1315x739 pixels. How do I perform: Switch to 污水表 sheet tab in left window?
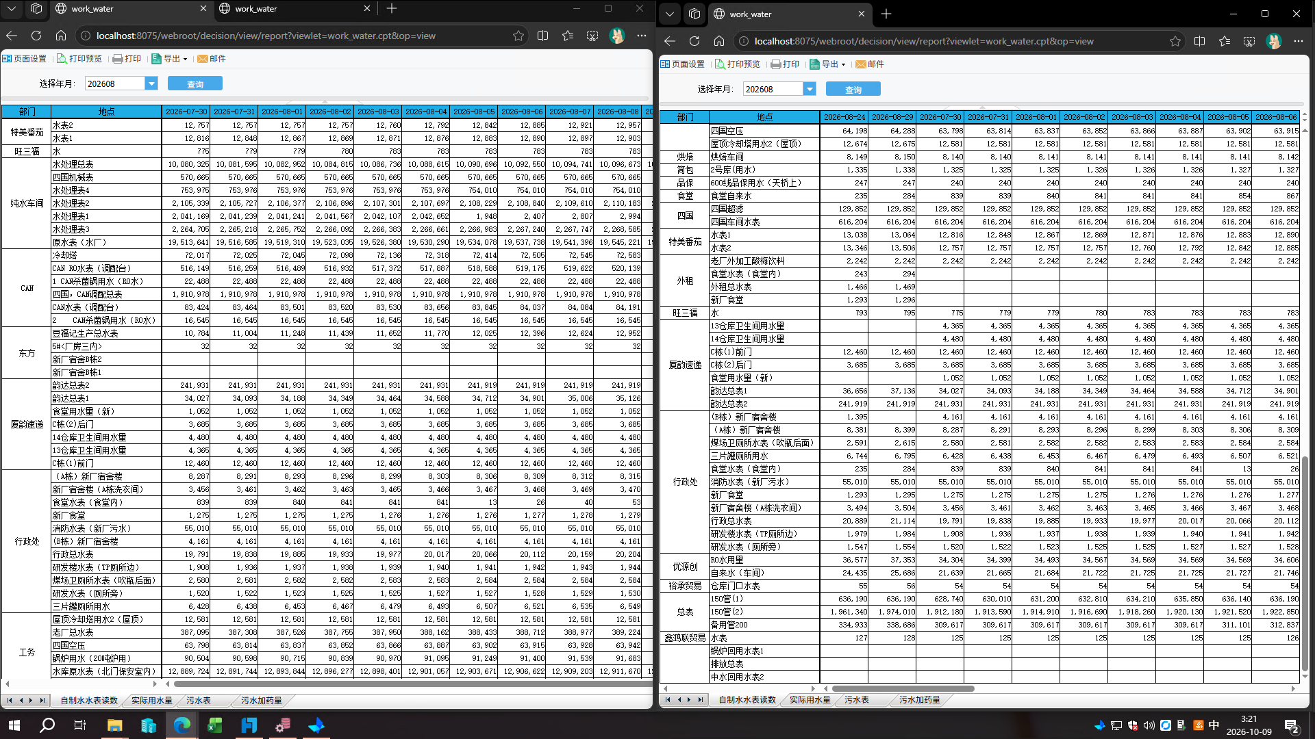click(199, 701)
